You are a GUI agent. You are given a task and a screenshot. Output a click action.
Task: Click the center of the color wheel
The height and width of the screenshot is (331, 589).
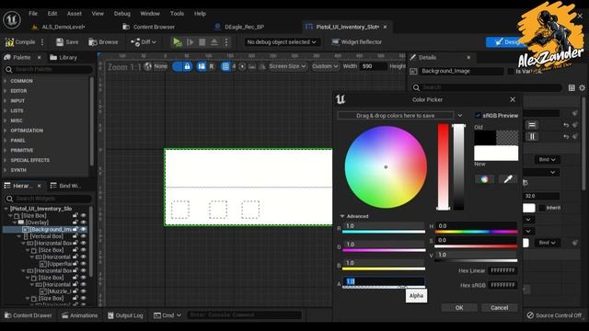tap(386, 167)
